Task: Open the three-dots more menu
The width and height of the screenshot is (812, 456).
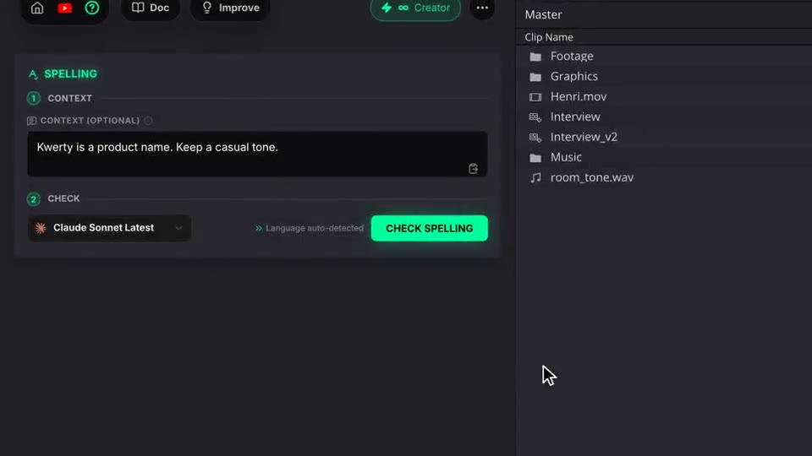Action: (x=482, y=8)
